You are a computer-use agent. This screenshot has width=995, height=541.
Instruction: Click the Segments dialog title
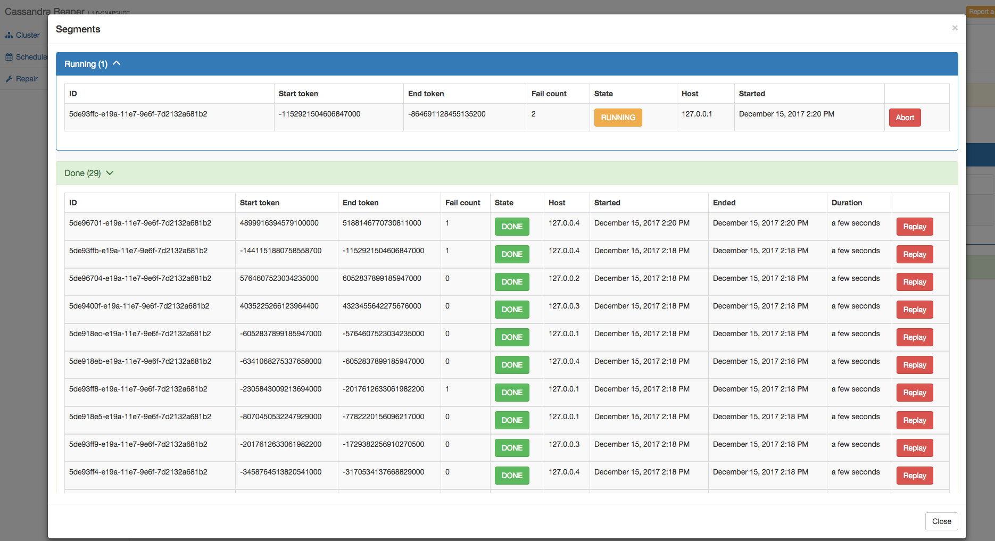tap(78, 29)
